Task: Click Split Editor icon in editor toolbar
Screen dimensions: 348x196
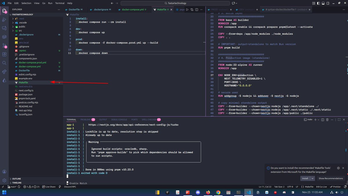Action: point(196,10)
